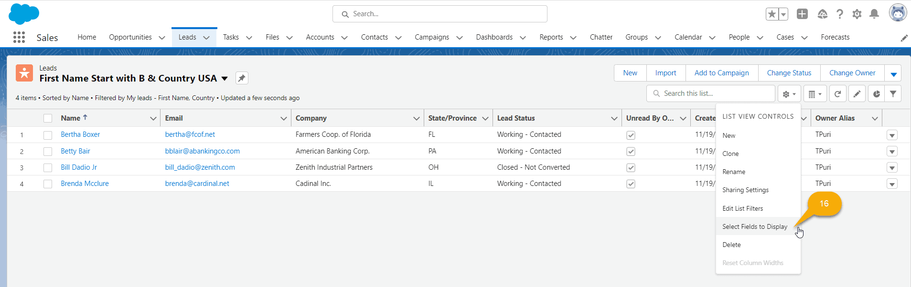
Task: Open row actions for Betty Bair
Action: pos(892,152)
